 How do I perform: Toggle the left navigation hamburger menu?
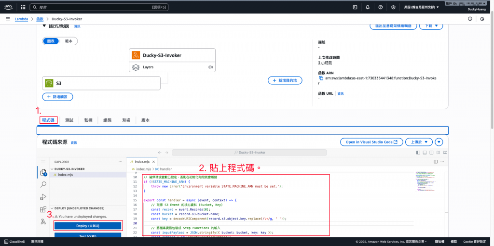(x=8, y=19)
